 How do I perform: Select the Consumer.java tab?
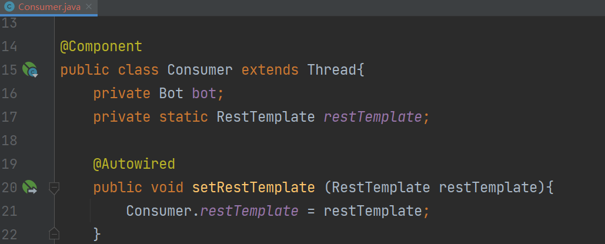pos(49,7)
